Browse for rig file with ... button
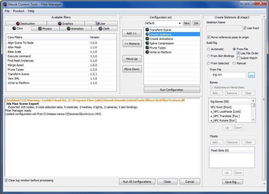The width and height of the screenshot is (269, 194). click(x=251, y=75)
